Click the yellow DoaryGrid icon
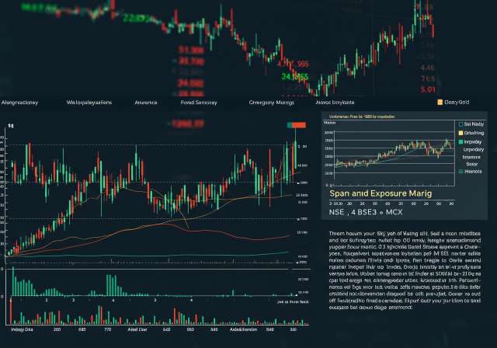The image size is (497, 348). point(440,102)
